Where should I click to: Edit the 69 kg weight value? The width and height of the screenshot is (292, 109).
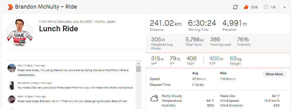[236, 59]
